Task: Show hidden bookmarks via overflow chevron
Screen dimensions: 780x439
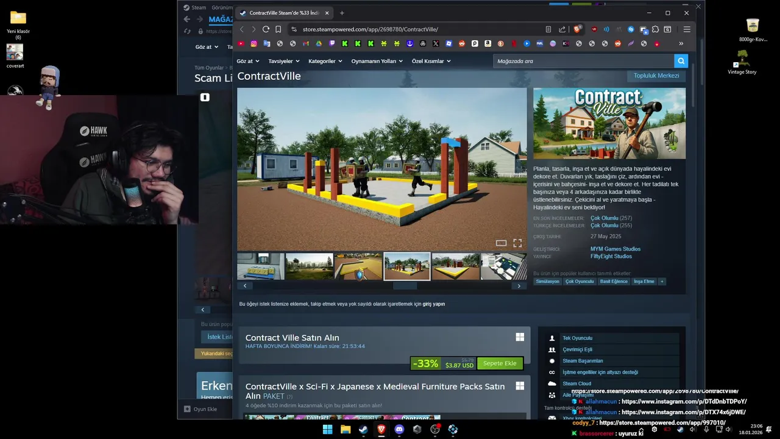Action: pos(681,43)
